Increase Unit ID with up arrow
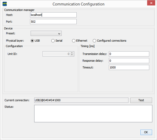157x140 pixels. coord(72,53)
